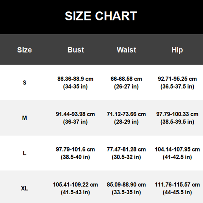The image size is (203, 203).
Task: Click the SIZE CHART title
Action: (x=101, y=16)
